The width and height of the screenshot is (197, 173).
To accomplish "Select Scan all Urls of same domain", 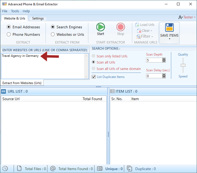I will pyautogui.click(x=93, y=68).
